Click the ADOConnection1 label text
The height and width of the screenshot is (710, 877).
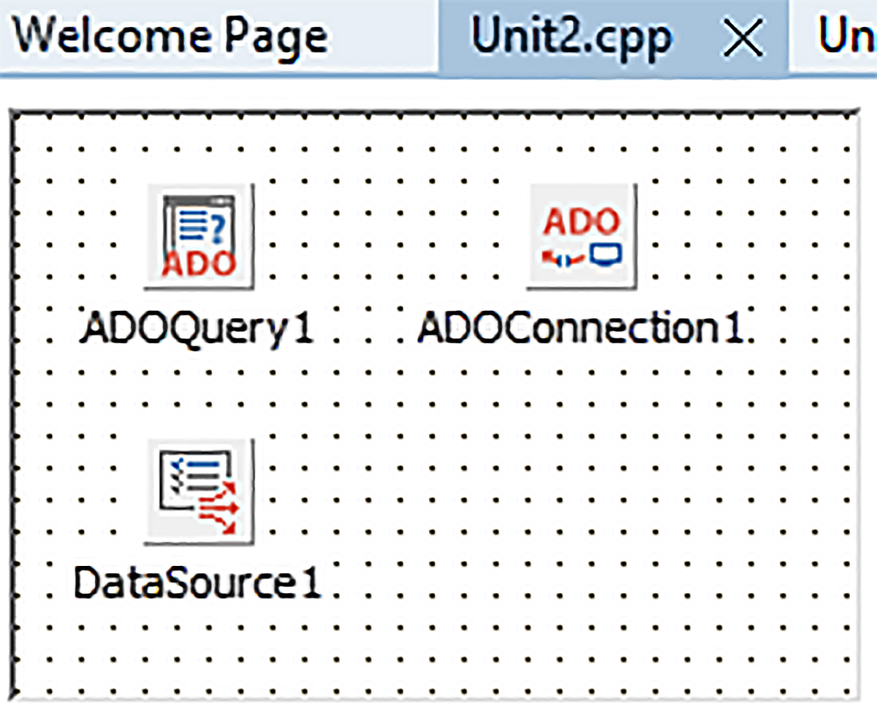(x=580, y=328)
